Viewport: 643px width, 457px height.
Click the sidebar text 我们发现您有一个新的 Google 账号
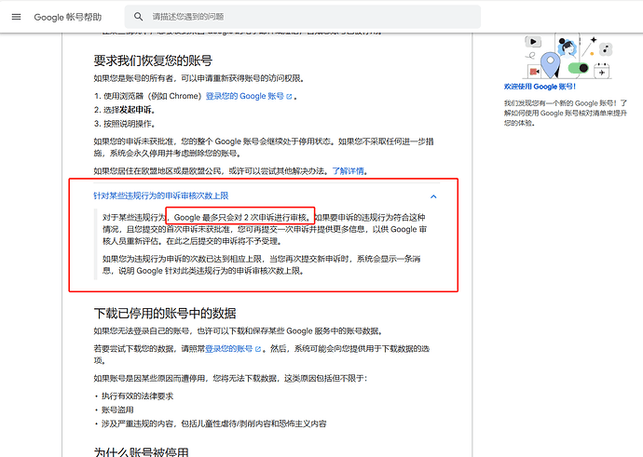pyautogui.click(x=566, y=113)
